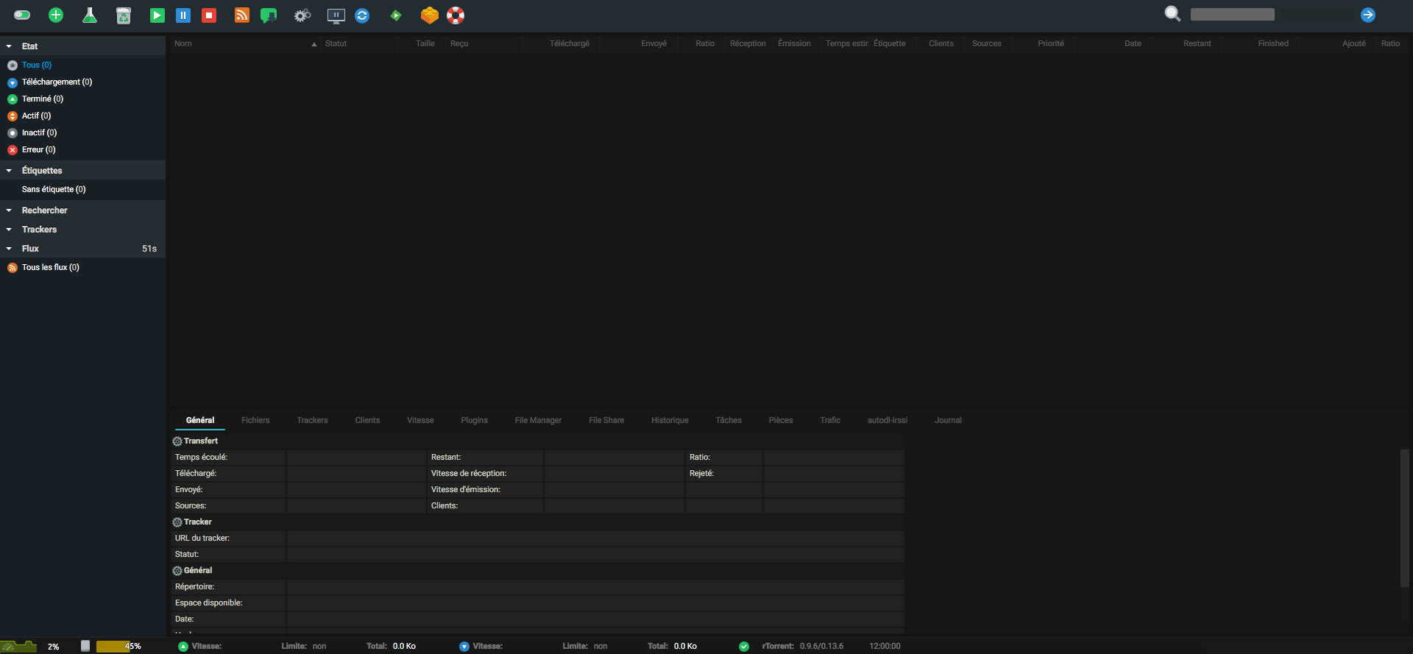Image resolution: width=1413 pixels, height=654 pixels.
Task: Open the Historique tab
Action: point(670,420)
